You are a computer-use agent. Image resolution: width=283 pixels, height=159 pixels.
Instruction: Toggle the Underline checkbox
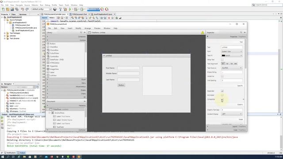tap(222, 76)
